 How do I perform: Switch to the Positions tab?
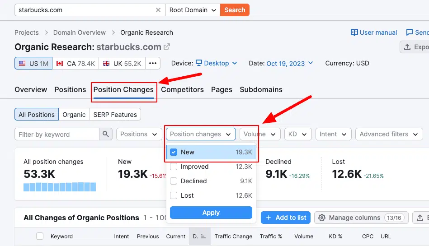(71, 90)
